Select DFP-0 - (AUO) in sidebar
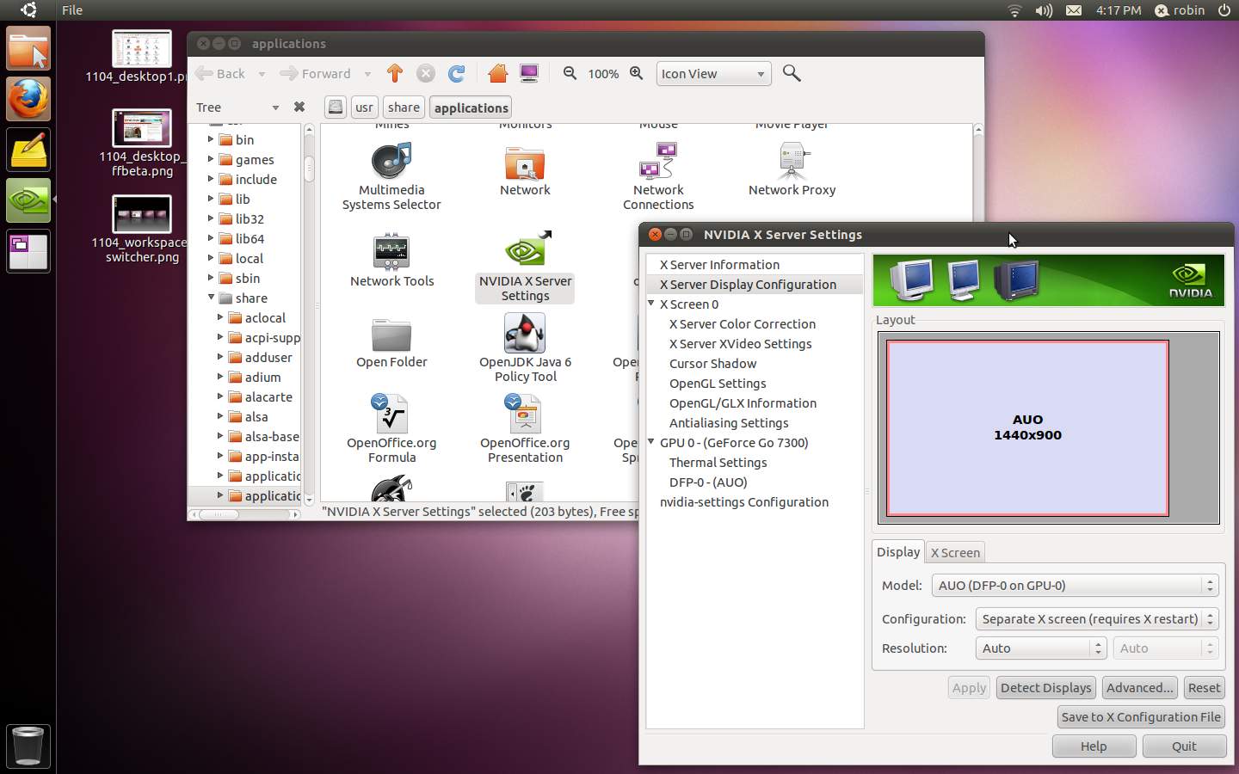Viewport: 1239px width, 774px height. pyautogui.click(x=708, y=482)
